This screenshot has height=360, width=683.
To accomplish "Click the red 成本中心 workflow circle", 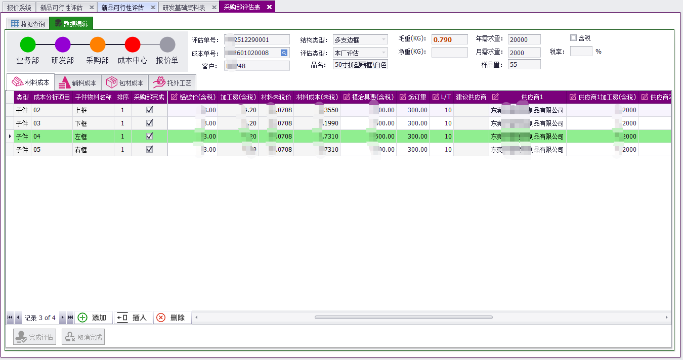I will [x=133, y=44].
